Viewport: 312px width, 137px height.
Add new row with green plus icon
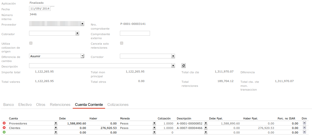(4, 132)
